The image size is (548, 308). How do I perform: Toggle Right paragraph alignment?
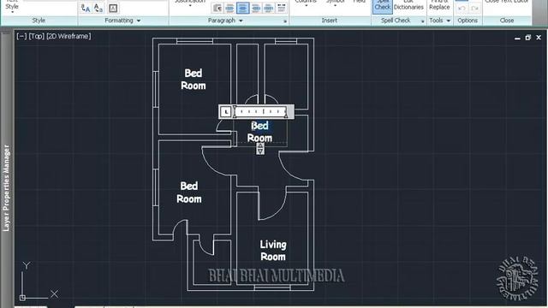256,8
